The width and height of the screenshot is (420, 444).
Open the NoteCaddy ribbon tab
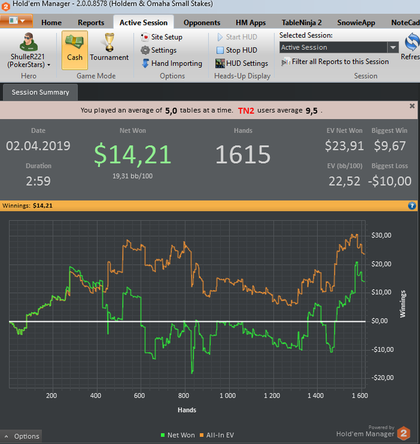point(405,23)
